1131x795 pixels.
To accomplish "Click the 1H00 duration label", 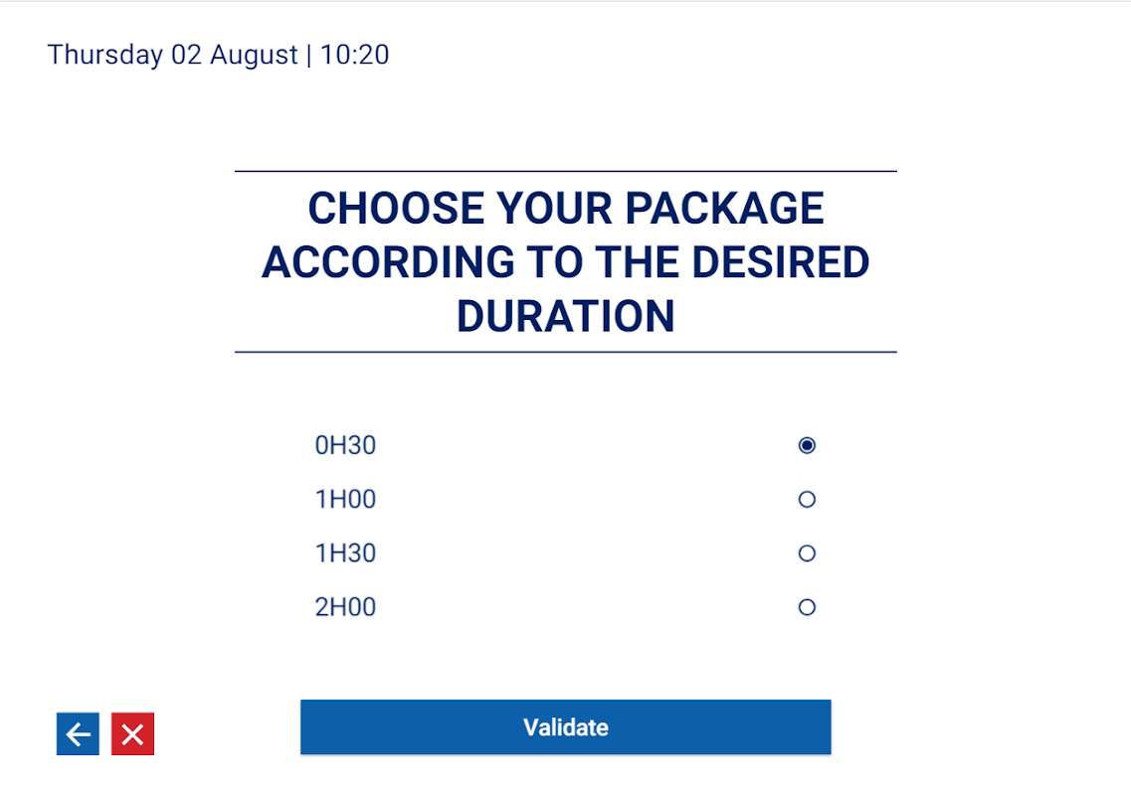I will 345,499.
